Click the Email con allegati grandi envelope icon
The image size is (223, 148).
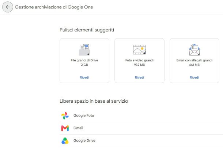(194, 50)
